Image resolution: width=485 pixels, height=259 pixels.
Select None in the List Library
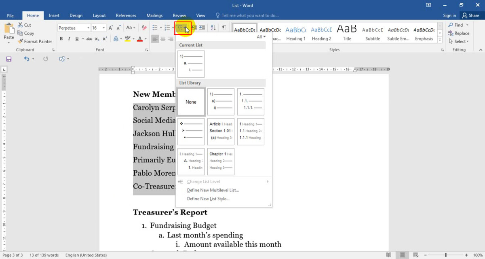tap(191, 102)
